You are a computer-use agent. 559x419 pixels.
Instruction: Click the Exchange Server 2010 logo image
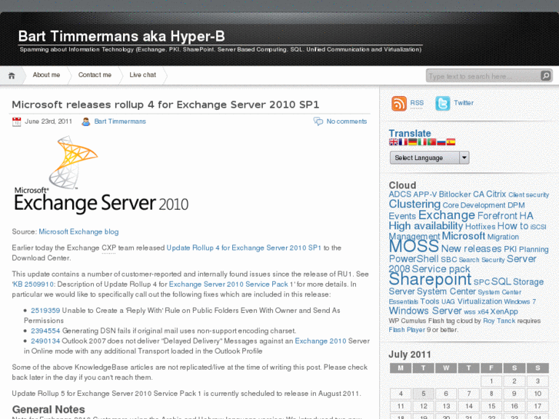[101, 175]
